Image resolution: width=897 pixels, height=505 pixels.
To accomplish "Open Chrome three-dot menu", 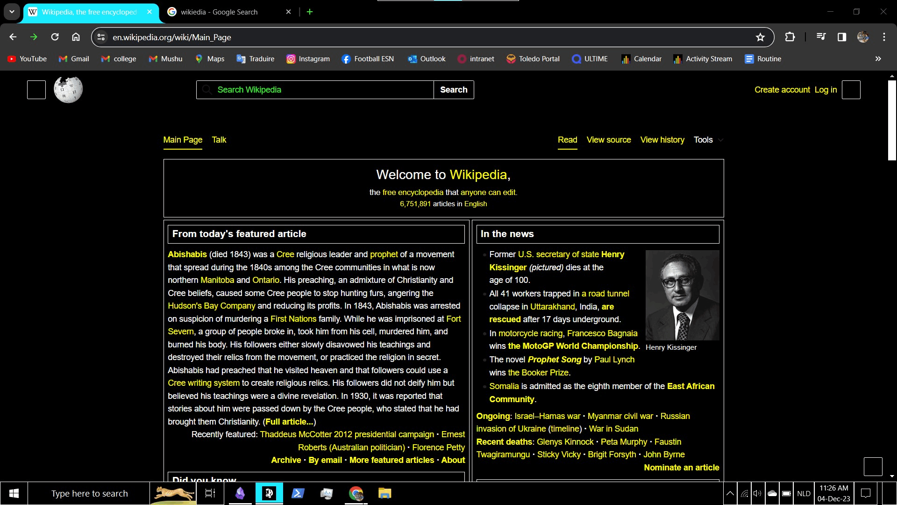I will pyautogui.click(x=884, y=37).
